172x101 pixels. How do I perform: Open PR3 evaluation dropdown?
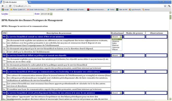point(117,72)
